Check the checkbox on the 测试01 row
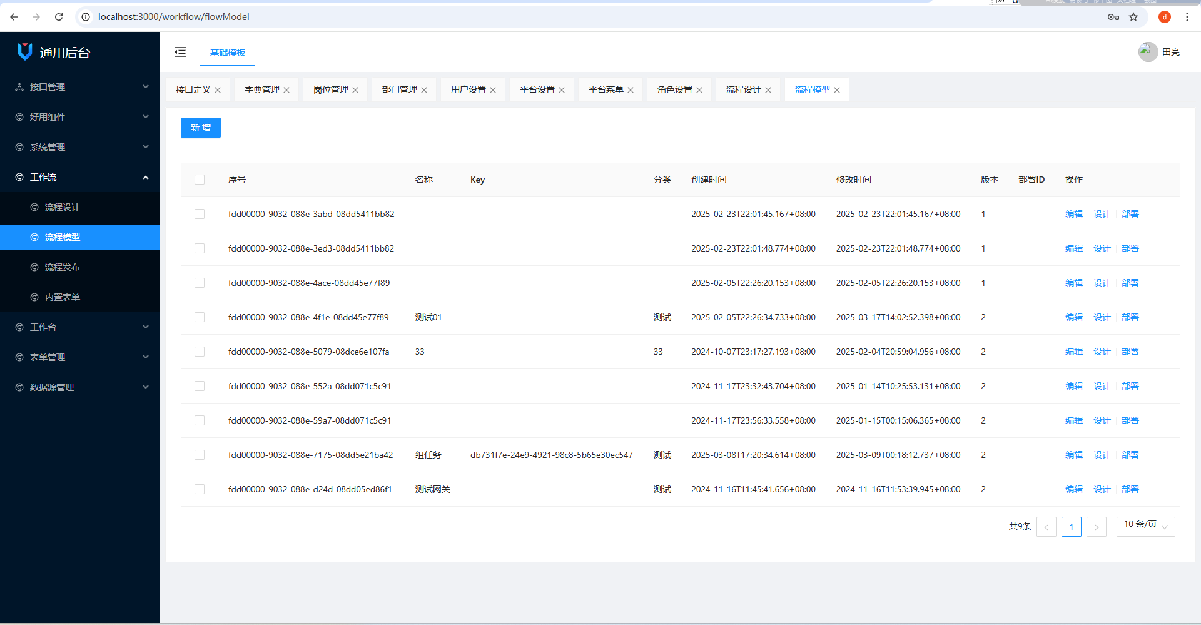 coord(200,317)
